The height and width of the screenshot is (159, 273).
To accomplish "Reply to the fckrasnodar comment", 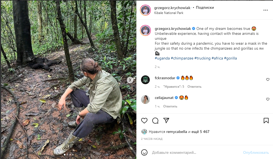I will (194, 87).
